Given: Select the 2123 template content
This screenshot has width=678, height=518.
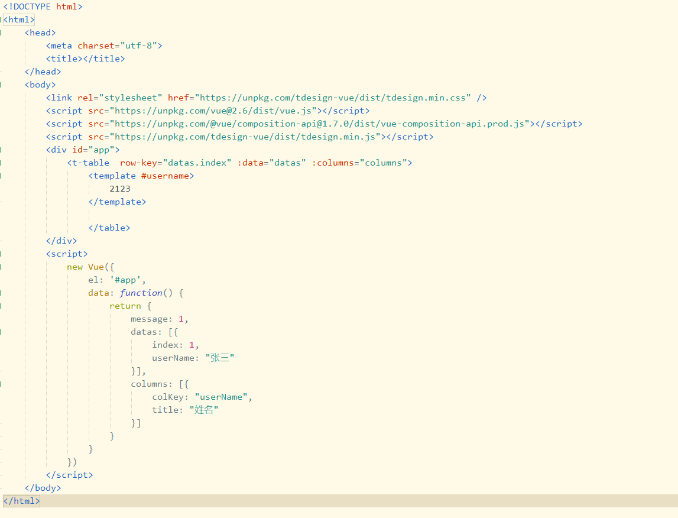Looking at the screenshot, I should pos(120,189).
